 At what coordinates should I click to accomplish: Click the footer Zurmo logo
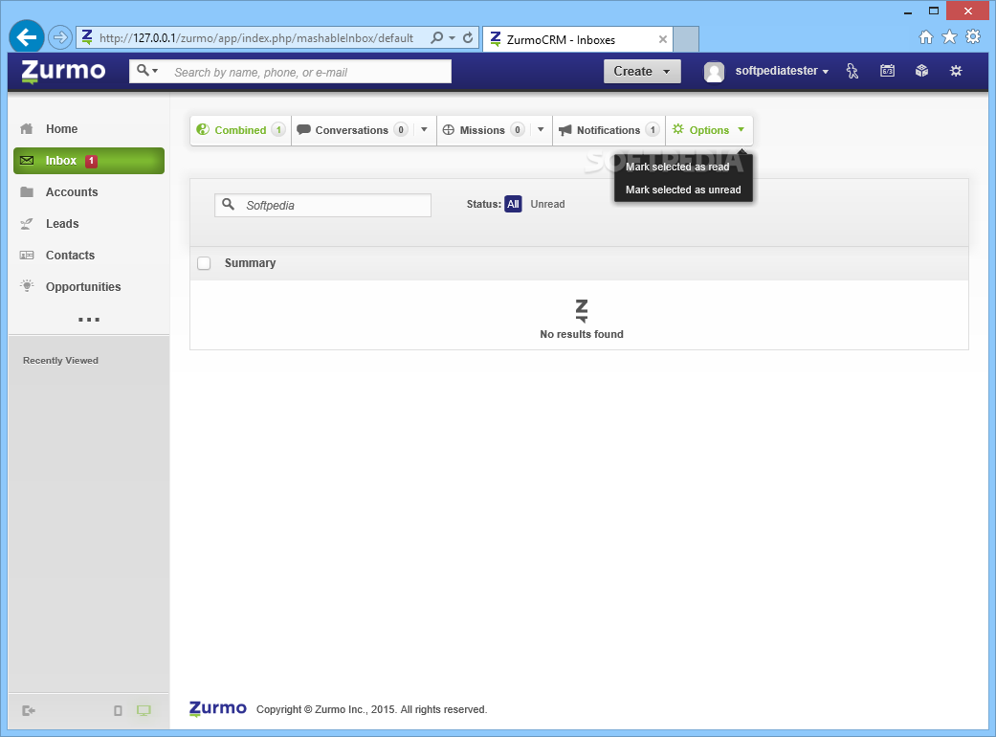218,708
